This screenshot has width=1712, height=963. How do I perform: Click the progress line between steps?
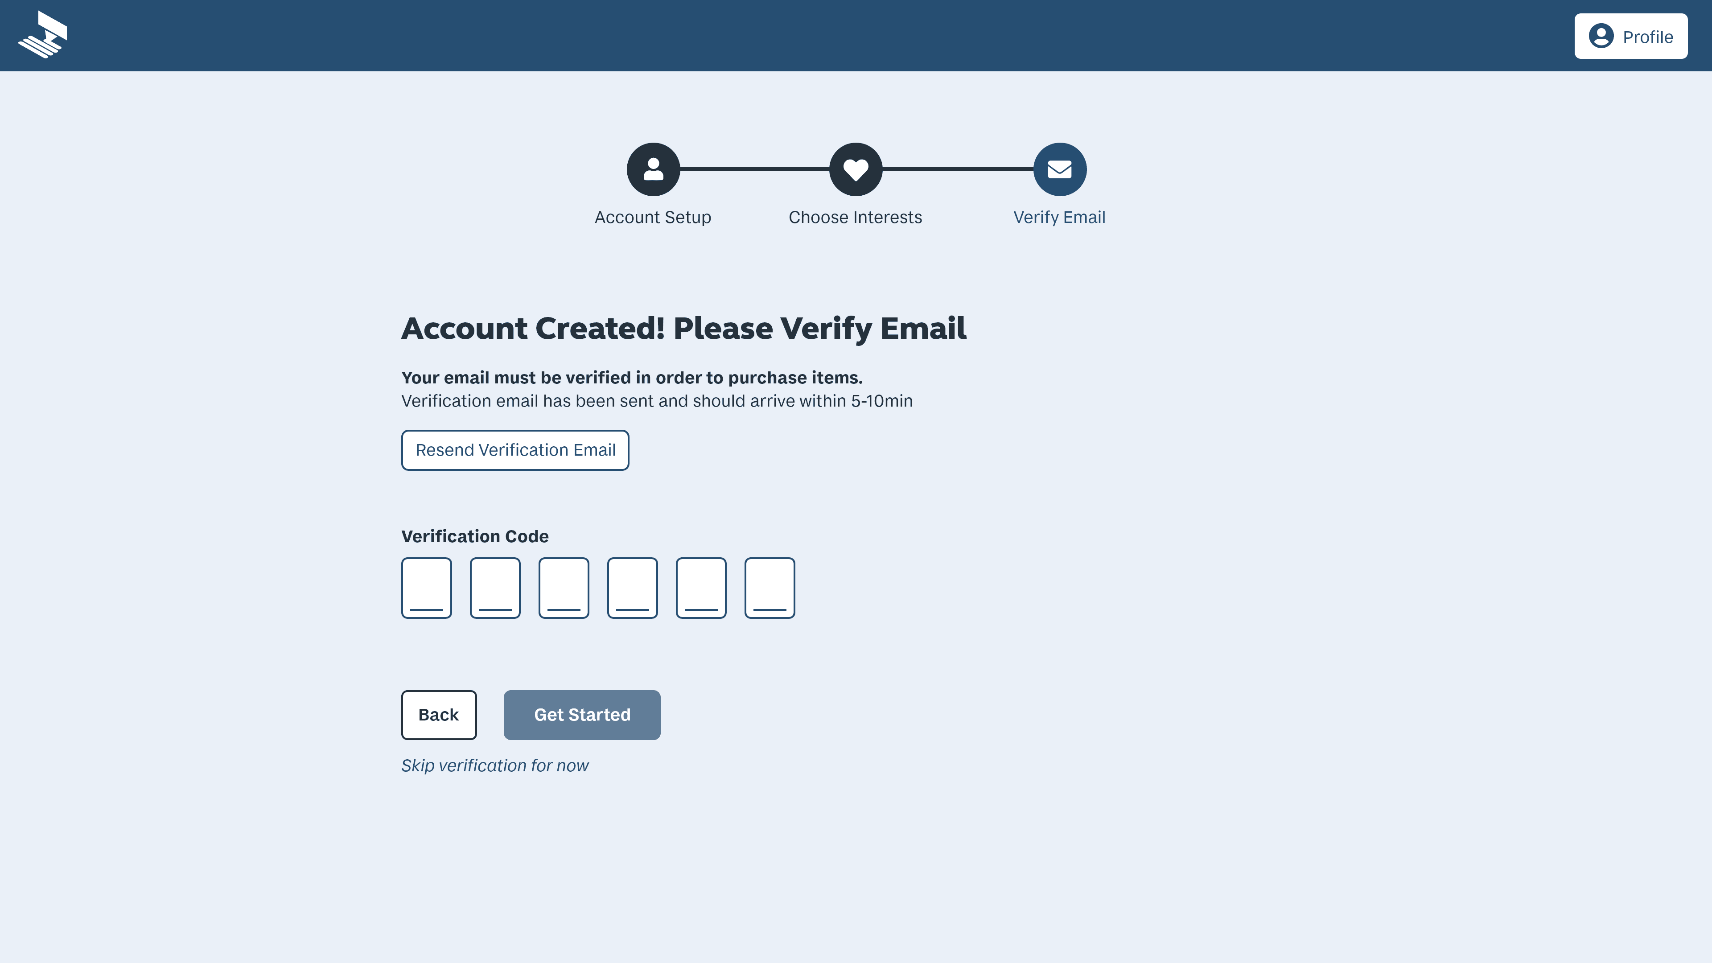[754, 169]
